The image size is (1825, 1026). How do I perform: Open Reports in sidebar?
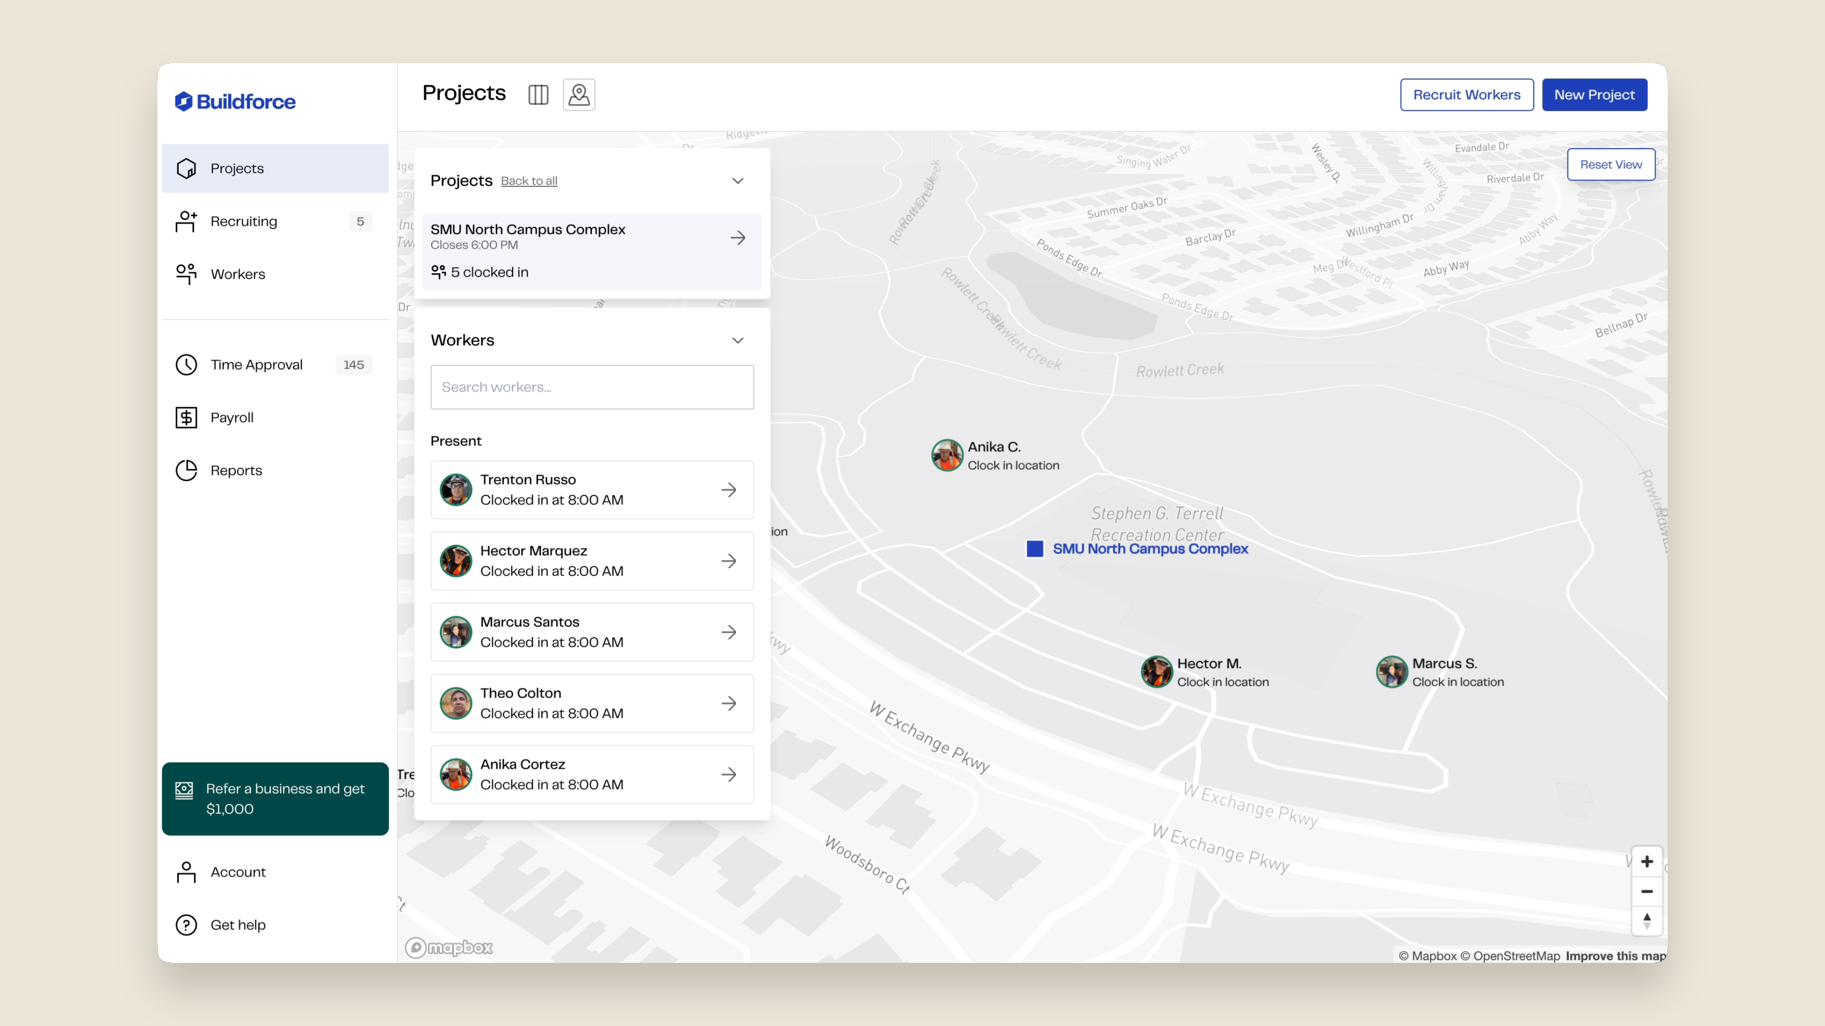point(275,470)
